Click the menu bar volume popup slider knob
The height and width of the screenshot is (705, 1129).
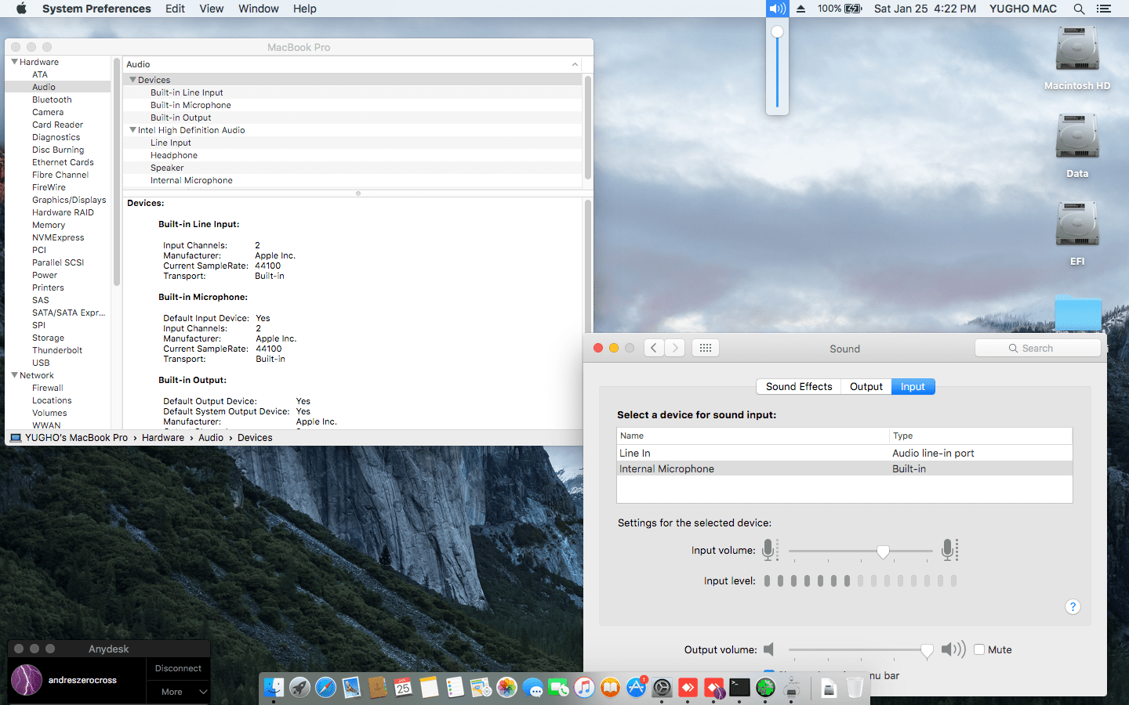[777, 32]
